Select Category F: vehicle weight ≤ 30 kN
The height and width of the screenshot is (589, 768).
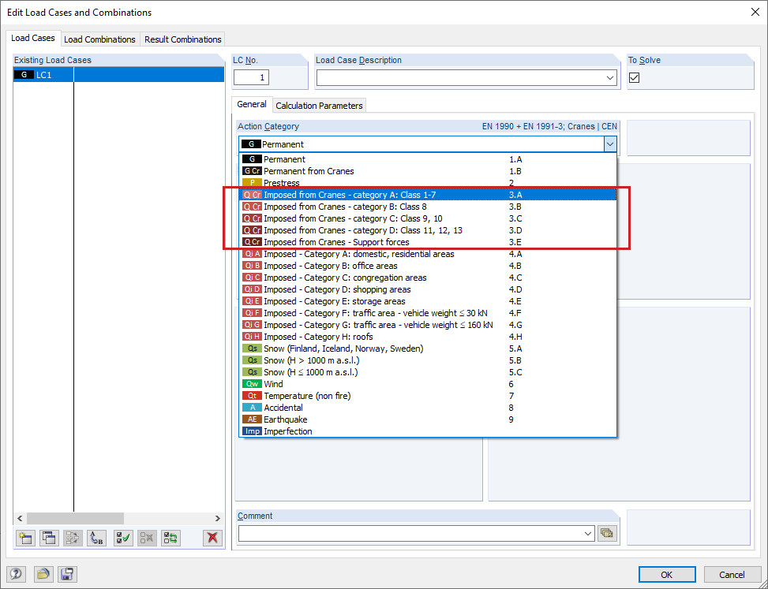[x=428, y=313]
